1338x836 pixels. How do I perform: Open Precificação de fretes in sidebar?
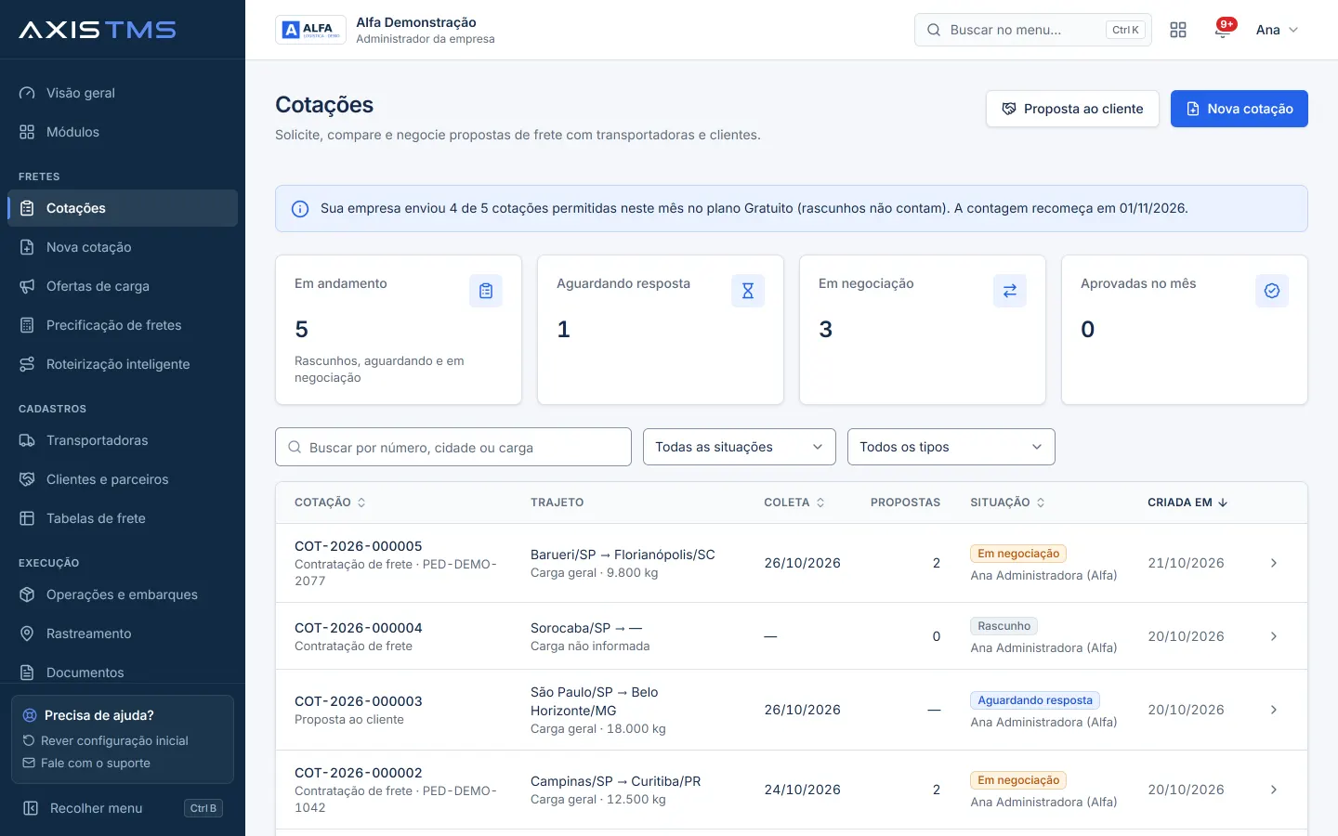(123, 325)
